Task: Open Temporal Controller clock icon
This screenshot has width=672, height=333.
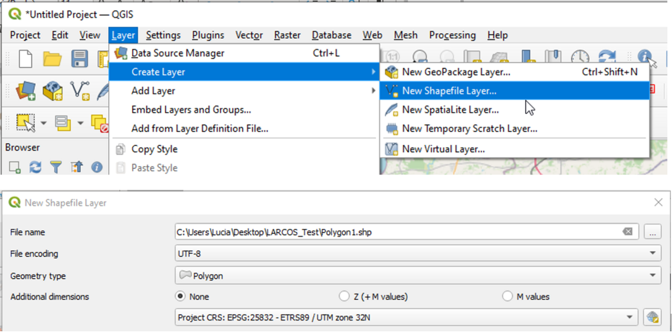Action: pos(581,57)
